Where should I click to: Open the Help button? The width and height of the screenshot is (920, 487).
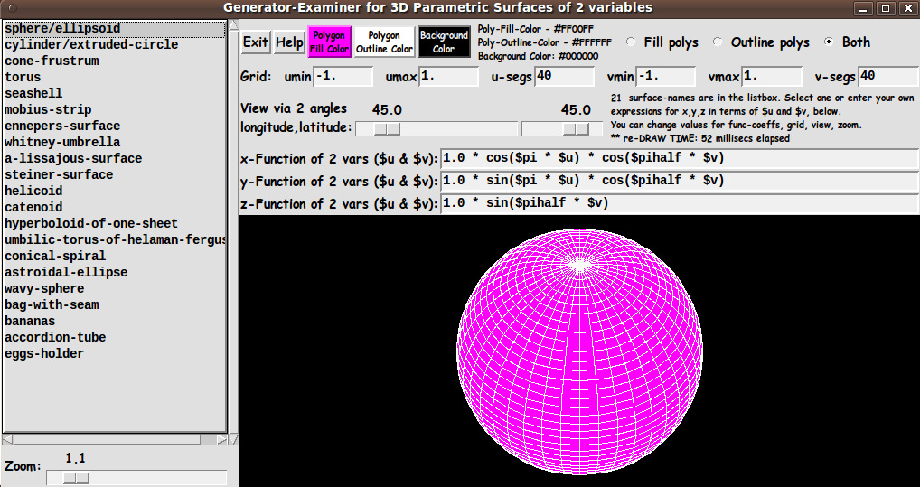pos(289,42)
